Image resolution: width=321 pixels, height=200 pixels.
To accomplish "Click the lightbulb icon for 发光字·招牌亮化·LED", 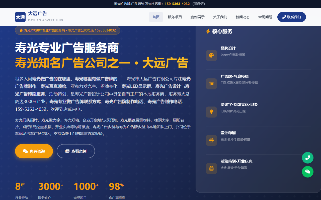I will [211, 112].
